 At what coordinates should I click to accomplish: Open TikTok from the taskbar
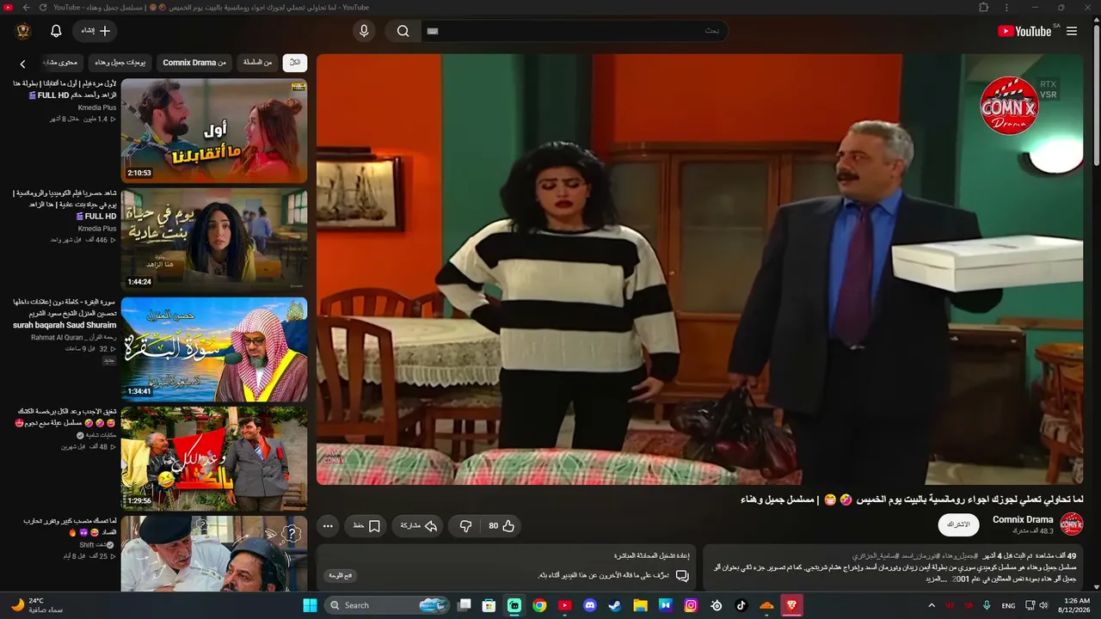pyautogui.click(x=741, y=605)
